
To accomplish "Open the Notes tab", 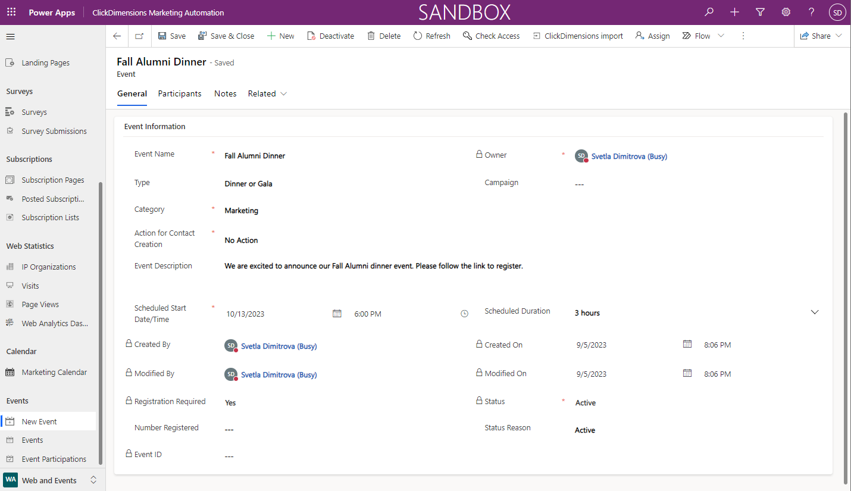I will click(x=226, y=93).
